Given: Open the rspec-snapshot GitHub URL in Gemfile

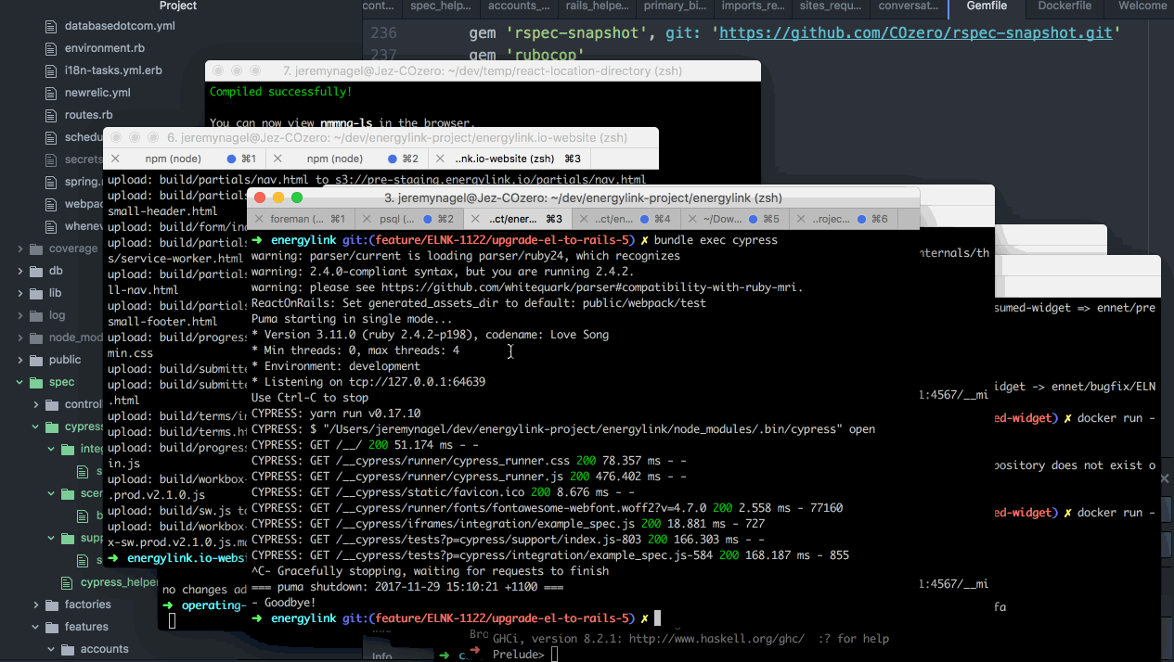Looking at the screenshot, I should coord(916,33).
